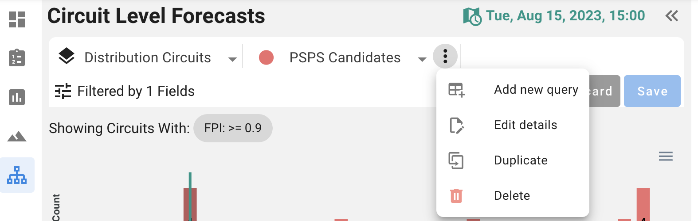The width and height of the screenshot is (698, 221).
Task: Select Add new query menu item
Action: 536,90
